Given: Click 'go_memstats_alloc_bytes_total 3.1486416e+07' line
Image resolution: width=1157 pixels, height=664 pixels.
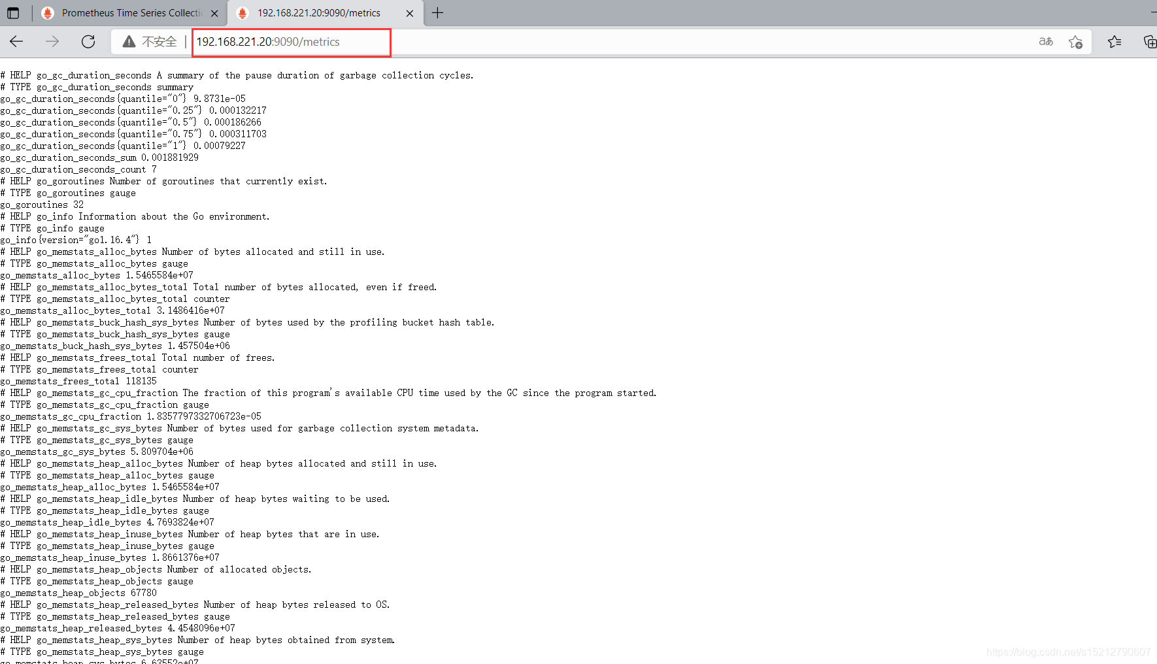Looking at the screenshot, I should coord(112,310).
